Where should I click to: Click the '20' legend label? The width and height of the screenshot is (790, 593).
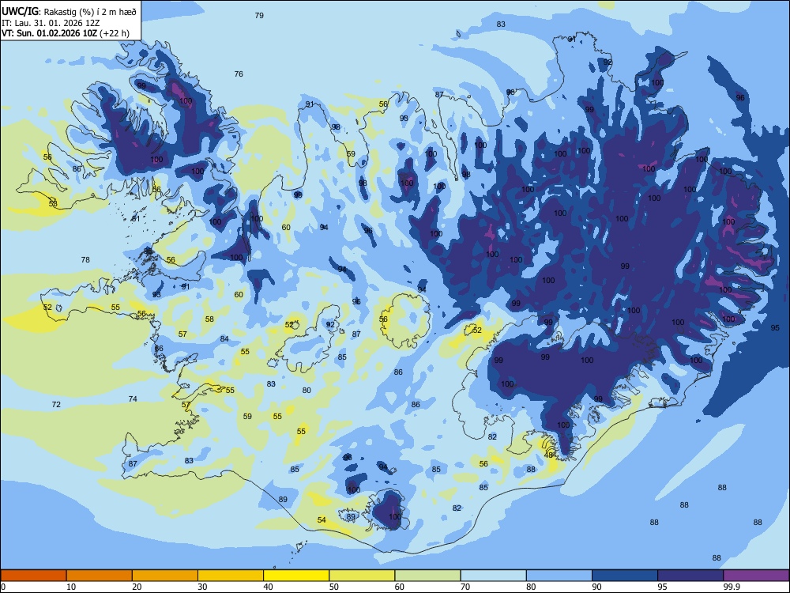tap(137, 587)
